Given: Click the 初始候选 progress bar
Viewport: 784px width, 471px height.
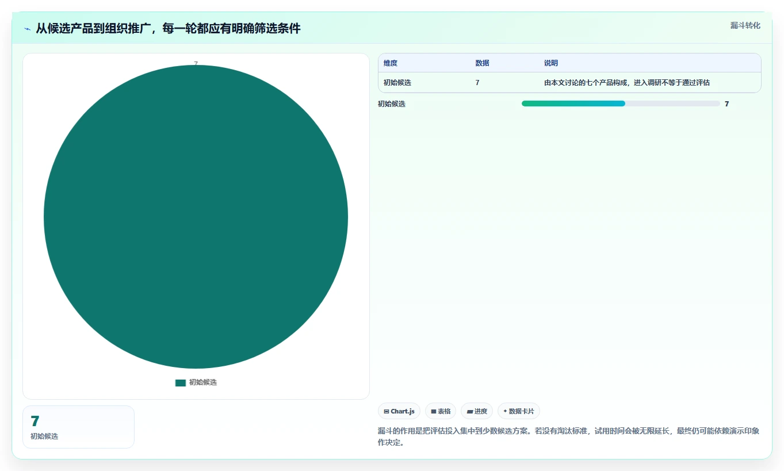Looking at the screenshot, I should pyautogui.click(x=621, y=104).
